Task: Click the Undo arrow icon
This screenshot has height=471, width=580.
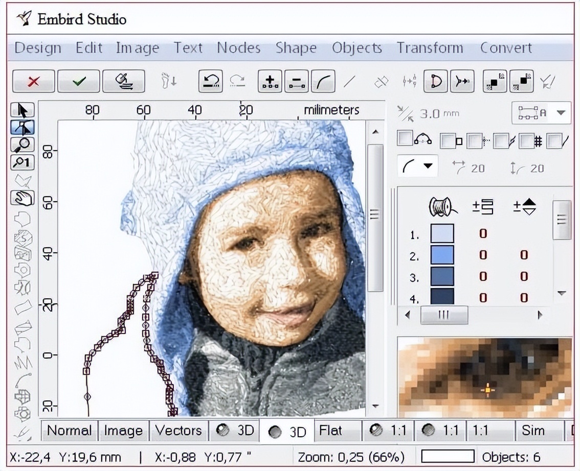Action: tap(210, 81)
